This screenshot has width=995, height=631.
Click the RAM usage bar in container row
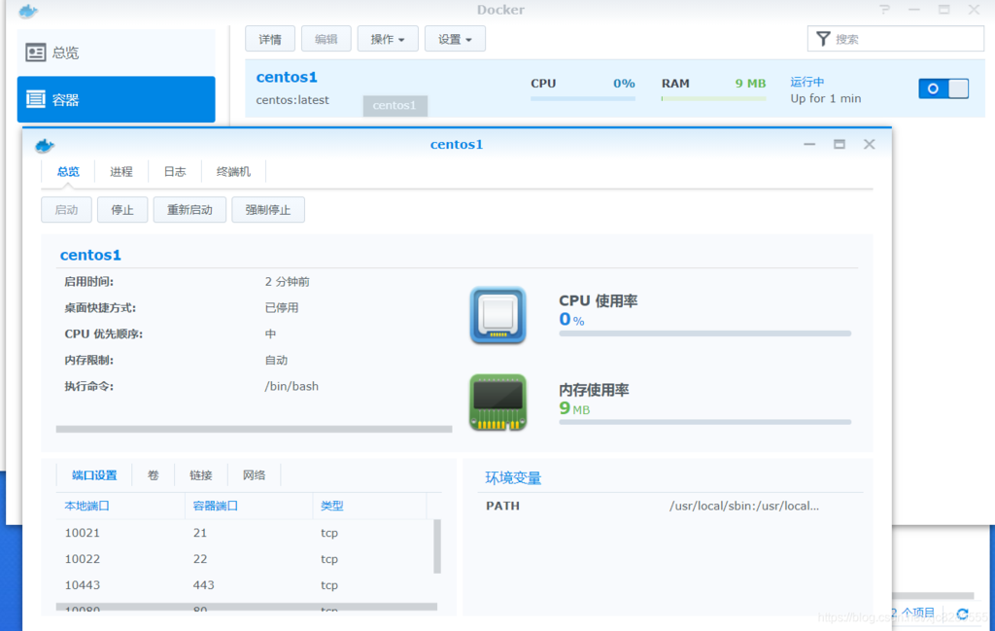(x=714, y=98)
